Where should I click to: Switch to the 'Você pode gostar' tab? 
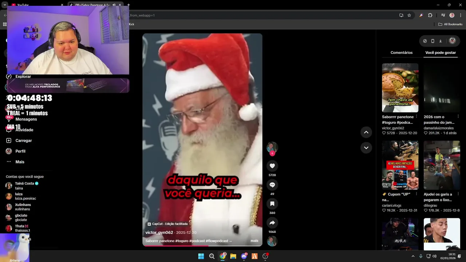[441, 53]
